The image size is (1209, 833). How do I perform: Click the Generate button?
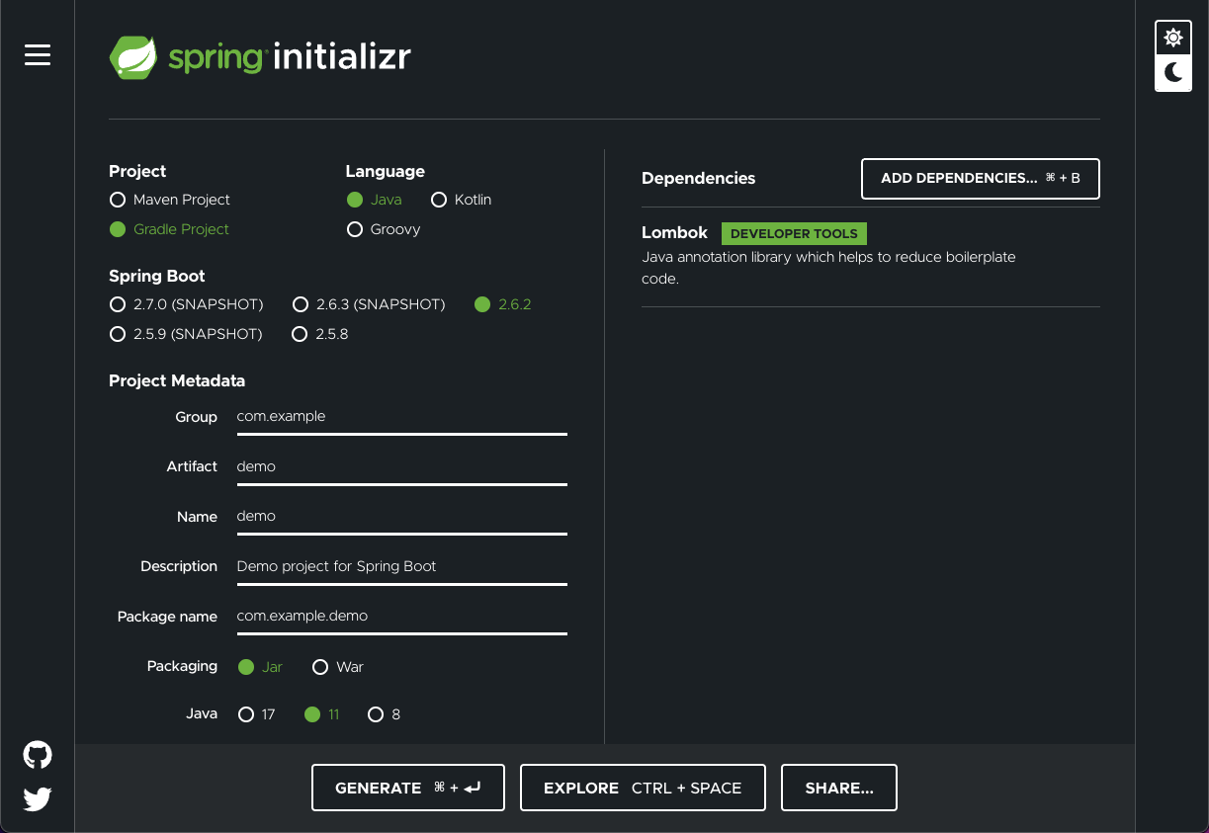[408, 788]
